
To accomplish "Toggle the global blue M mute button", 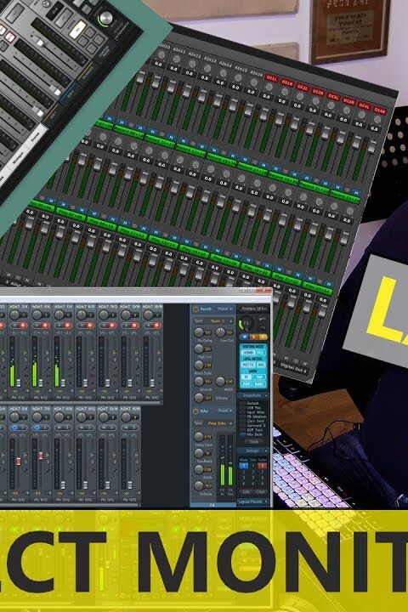I will 244,337.
